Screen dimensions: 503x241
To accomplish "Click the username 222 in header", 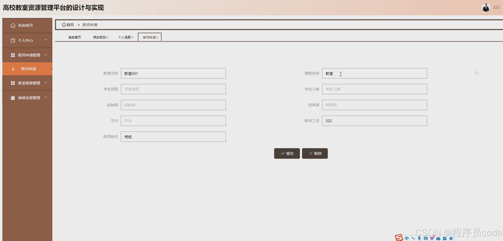I will pyautogui.click(x=496, y=7).
